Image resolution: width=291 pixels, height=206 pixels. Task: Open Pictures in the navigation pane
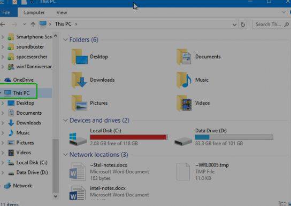coord(21,142)
